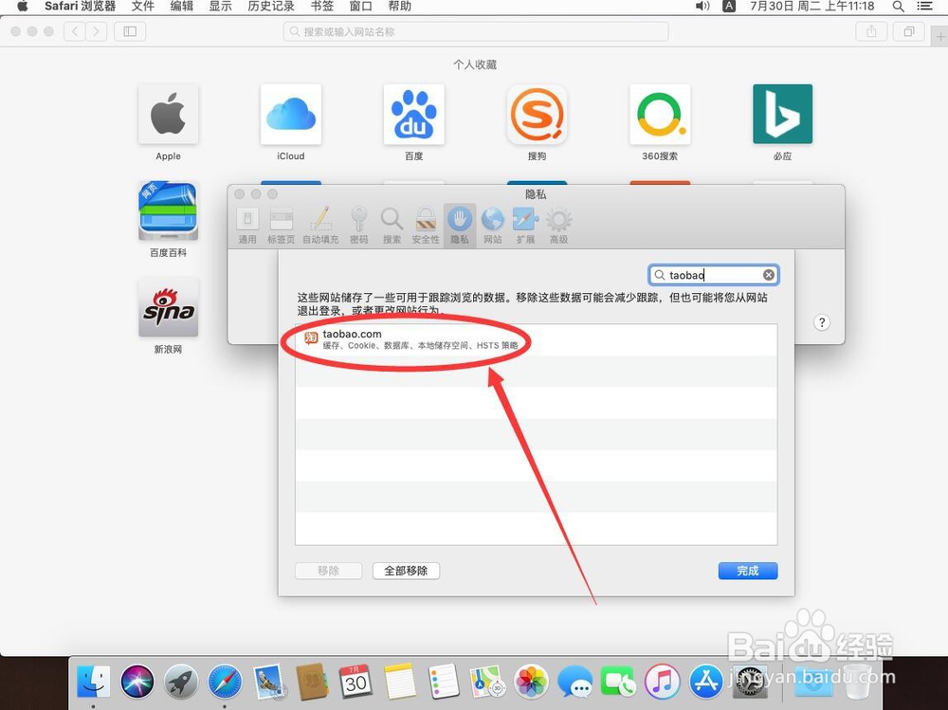Click the Safari address search bar
This screenshot has width=948, height=710.
(476, 31)
